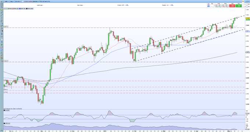Choose the red ellipse drawing tool
Screen dimensions: 250x132
click(2, 47)
